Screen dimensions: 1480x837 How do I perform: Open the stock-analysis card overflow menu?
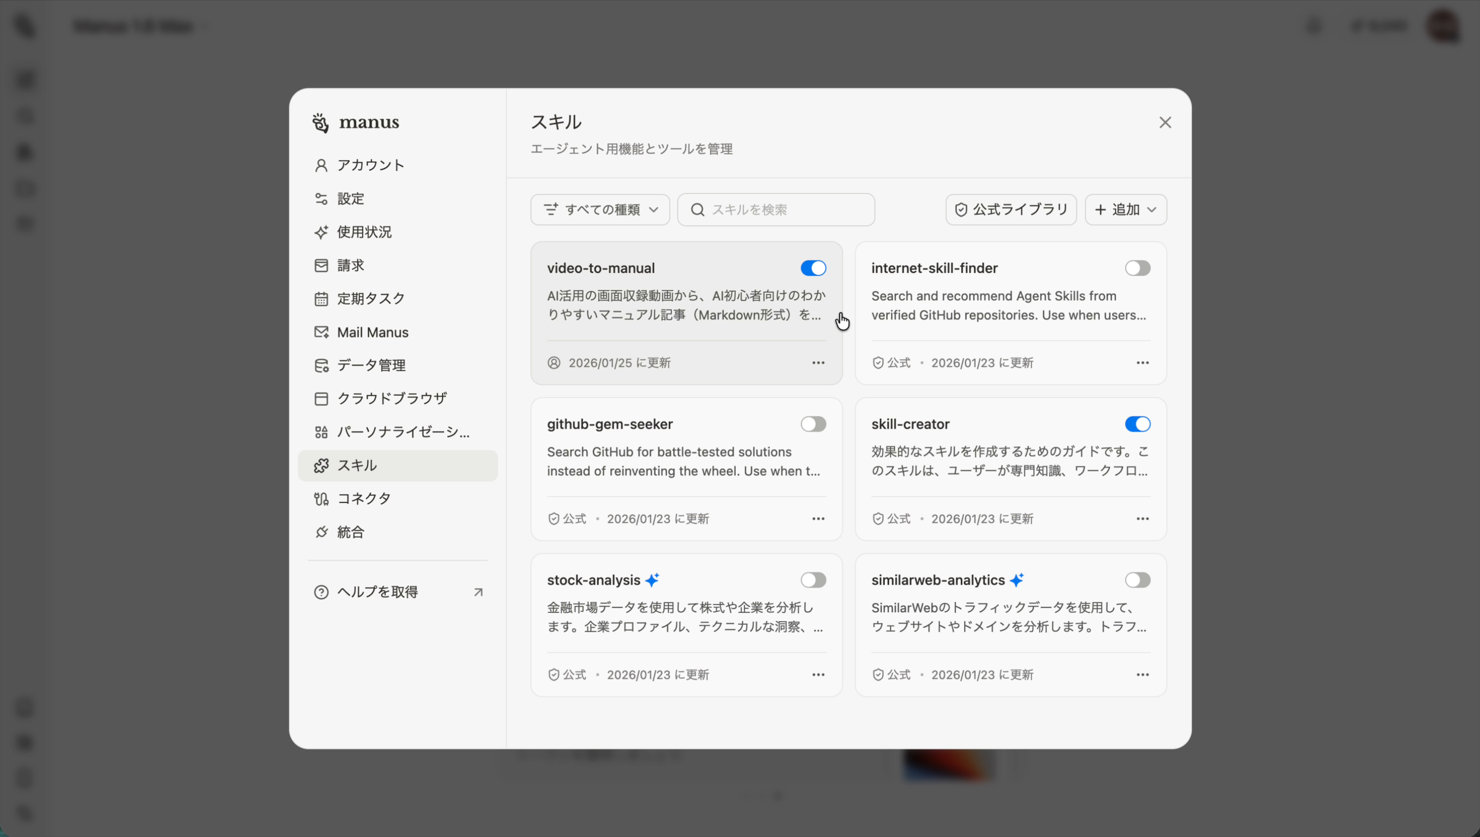click(818, 674)
